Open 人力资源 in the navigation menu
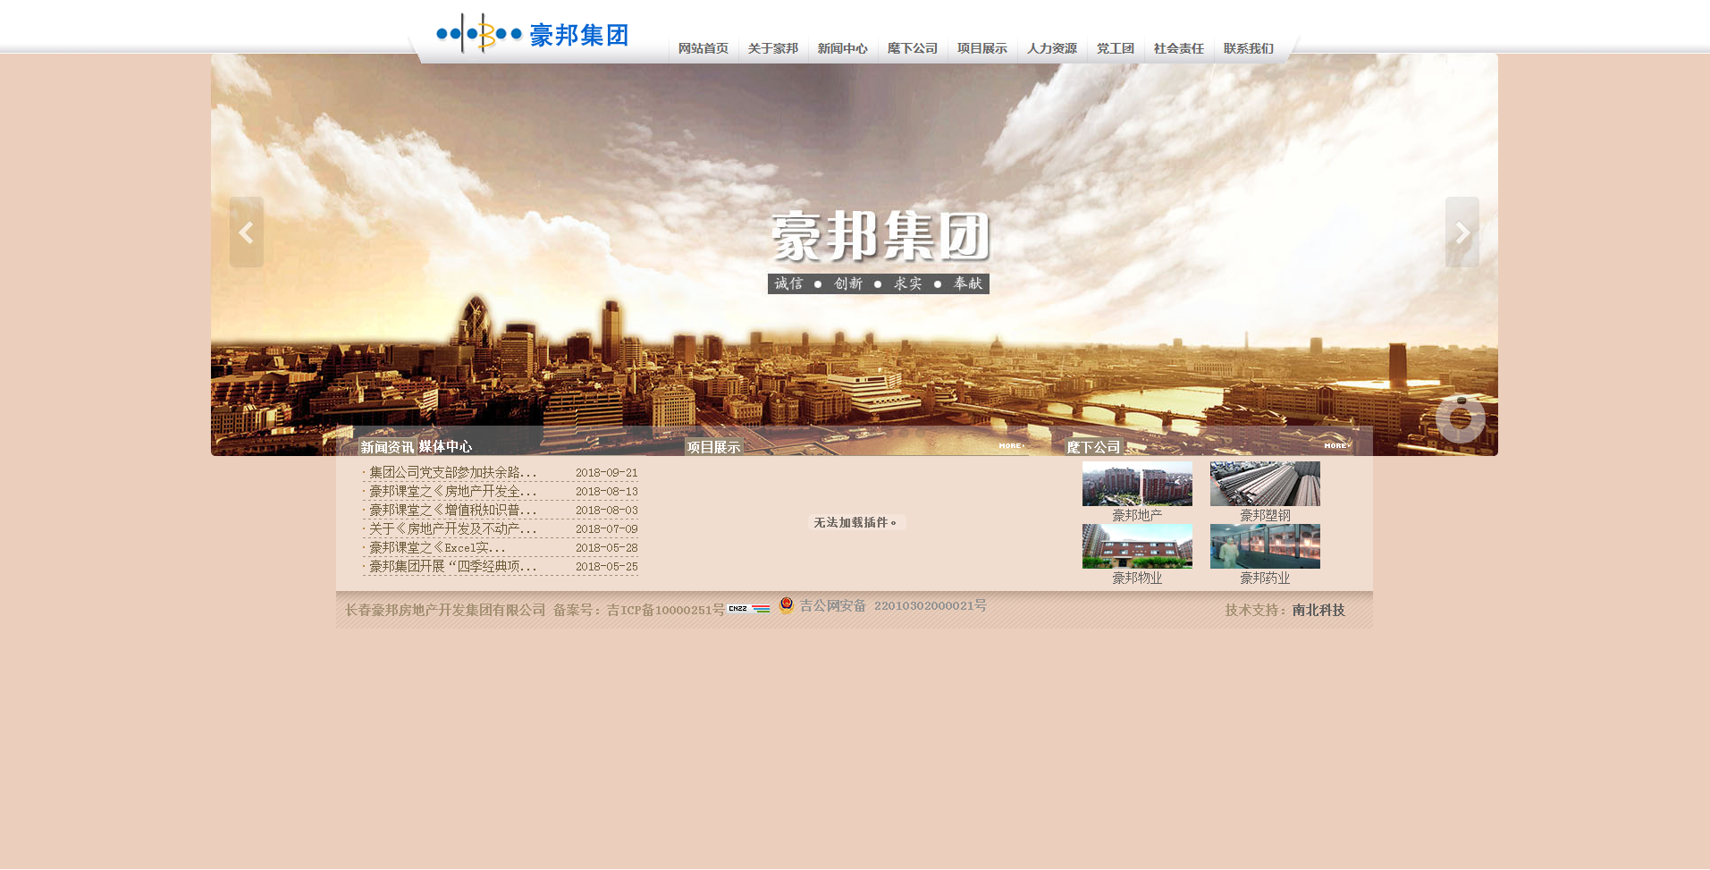This screenshot has width=1710, height=870. (1051, 48)
